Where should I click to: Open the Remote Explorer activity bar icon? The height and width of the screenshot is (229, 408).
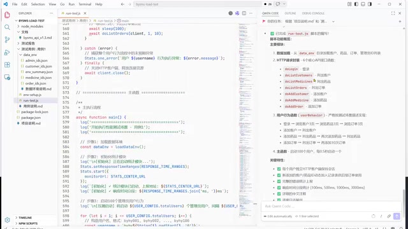[x=7, y=77]
